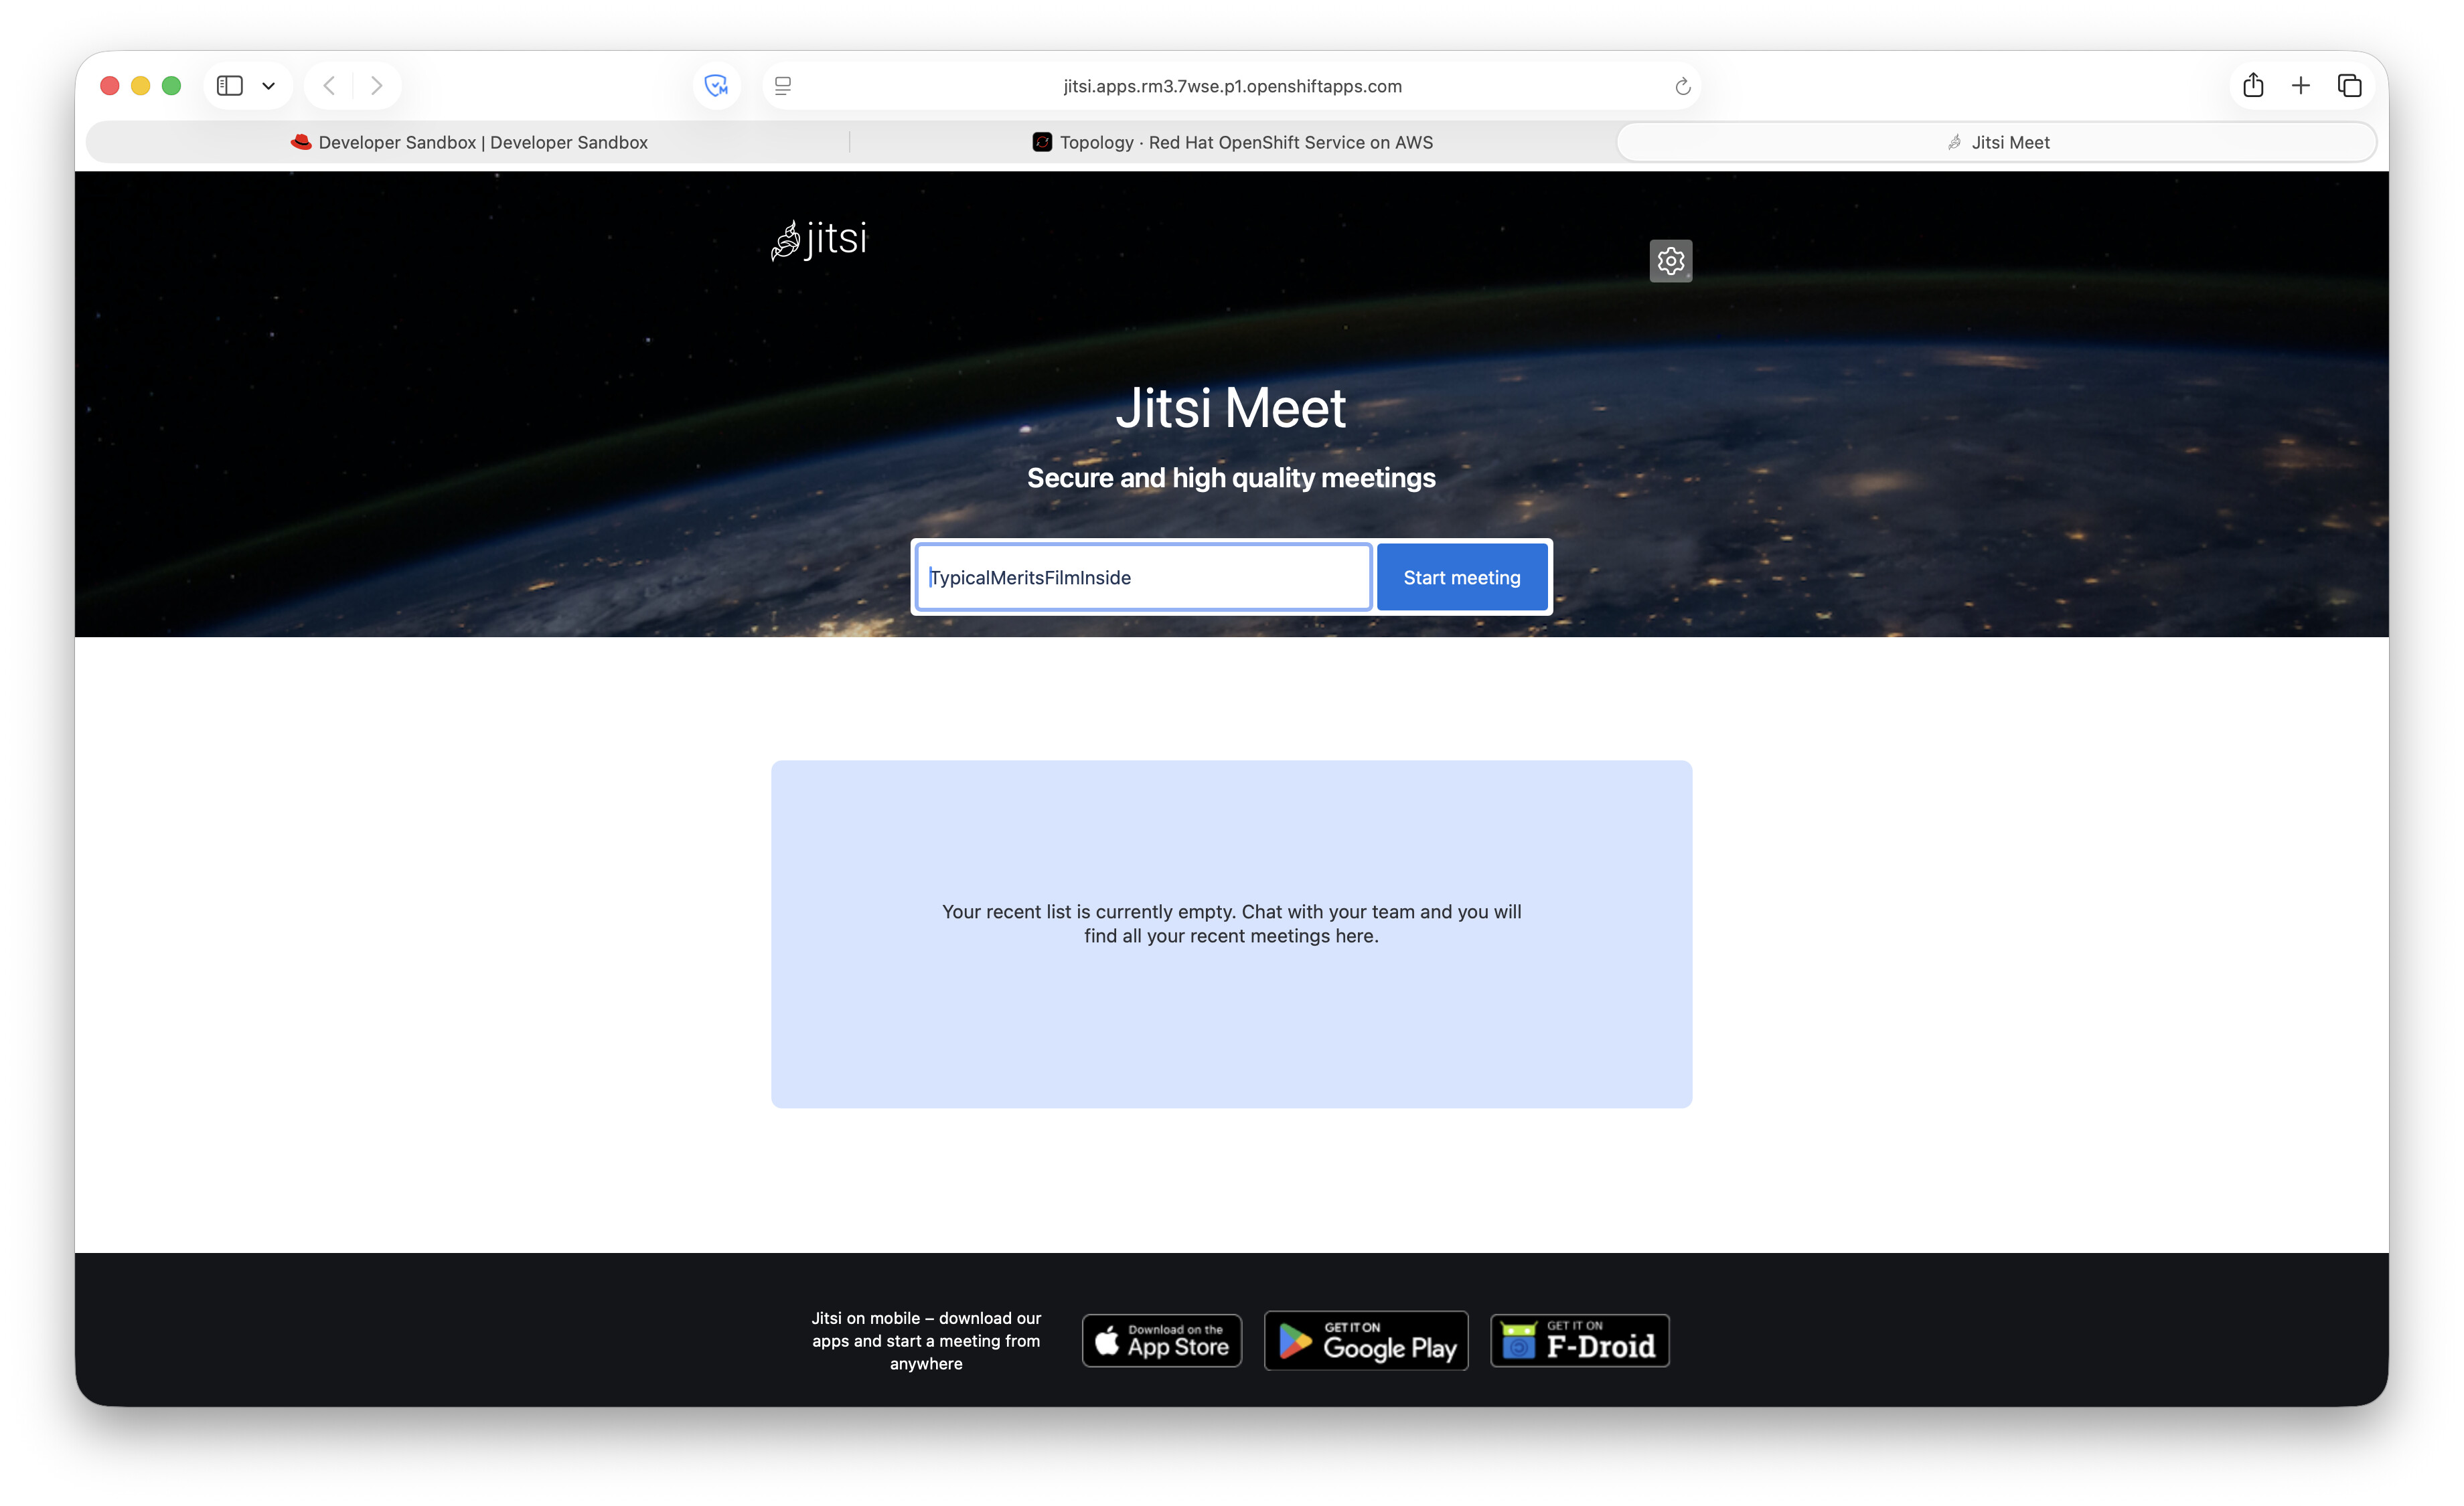Image resolution: width=2464 pixels, height=1506 pixels.
Task: Expand the sidebar tab group dropdown arrow
Action: click(x=268, y=86)
